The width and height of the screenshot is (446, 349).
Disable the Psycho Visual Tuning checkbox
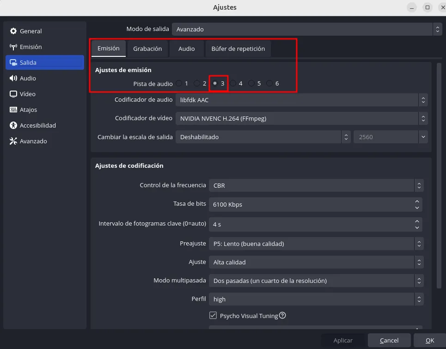coord(213,316)
